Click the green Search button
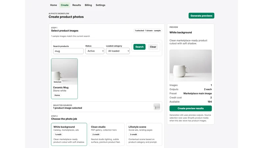 click(139, 47)
